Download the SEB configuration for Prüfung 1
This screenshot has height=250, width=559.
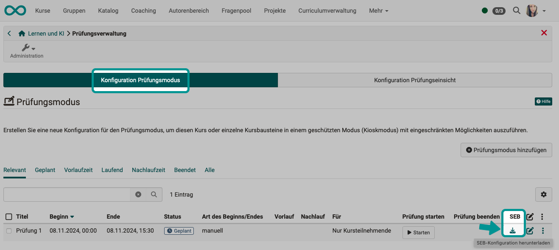pyautogui.click(x=514, y=231)
